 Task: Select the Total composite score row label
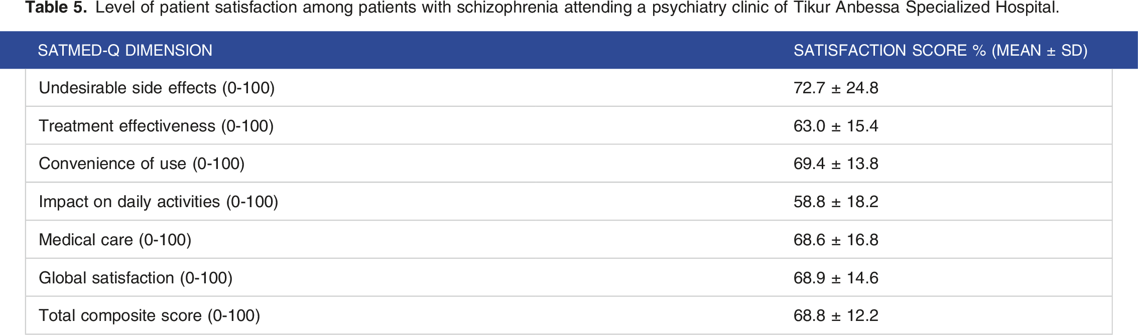pos(150,315)
